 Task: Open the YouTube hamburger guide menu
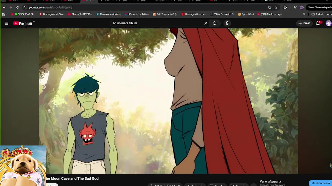click(7, 23)
